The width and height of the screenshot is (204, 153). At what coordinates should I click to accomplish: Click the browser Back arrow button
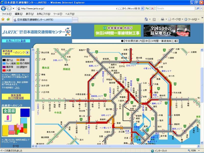click(x=4, y=8)
